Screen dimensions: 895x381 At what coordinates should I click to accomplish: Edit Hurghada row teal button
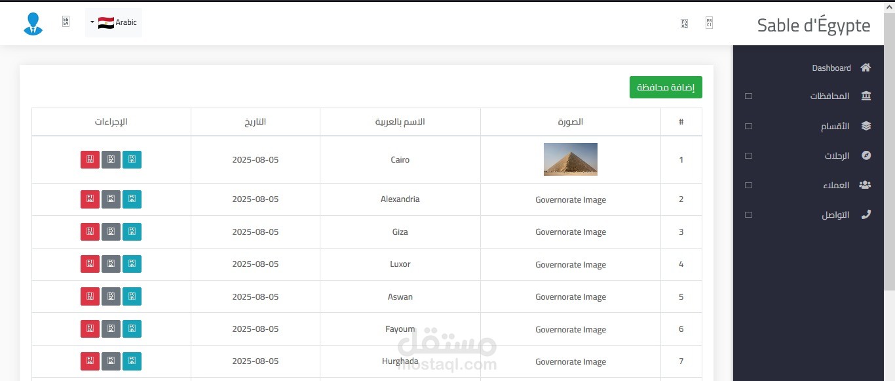coord(132,361)
